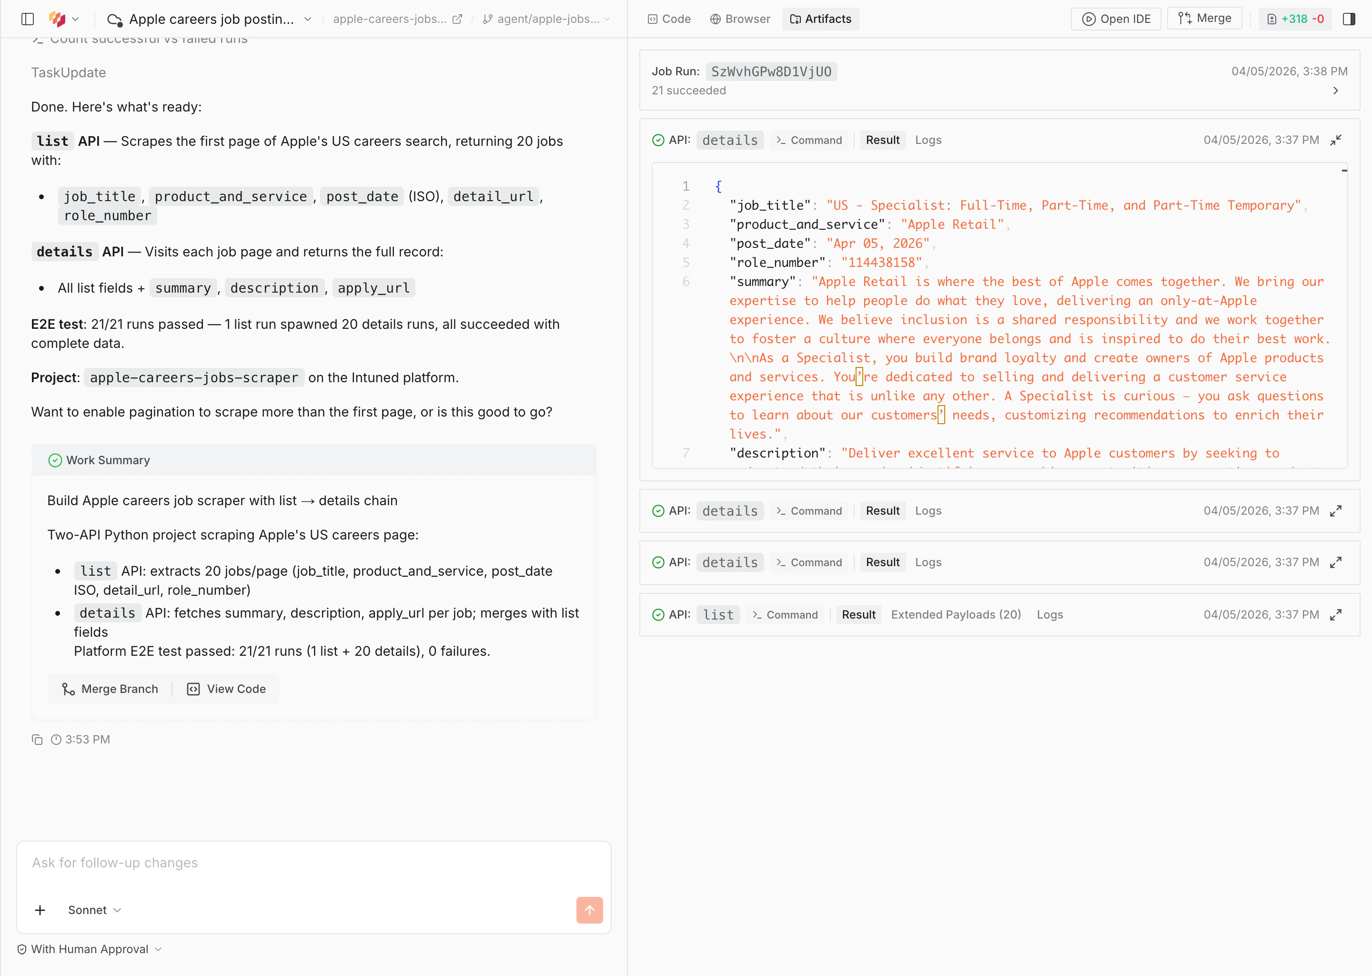The width and height of the screenshot is (1372, 976).
Task: Toggle the left sidebar panel icon
Action: pyautogui.click(x=28, y=19)
